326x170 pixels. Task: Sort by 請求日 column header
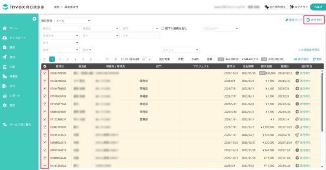(x=231, y=66)
